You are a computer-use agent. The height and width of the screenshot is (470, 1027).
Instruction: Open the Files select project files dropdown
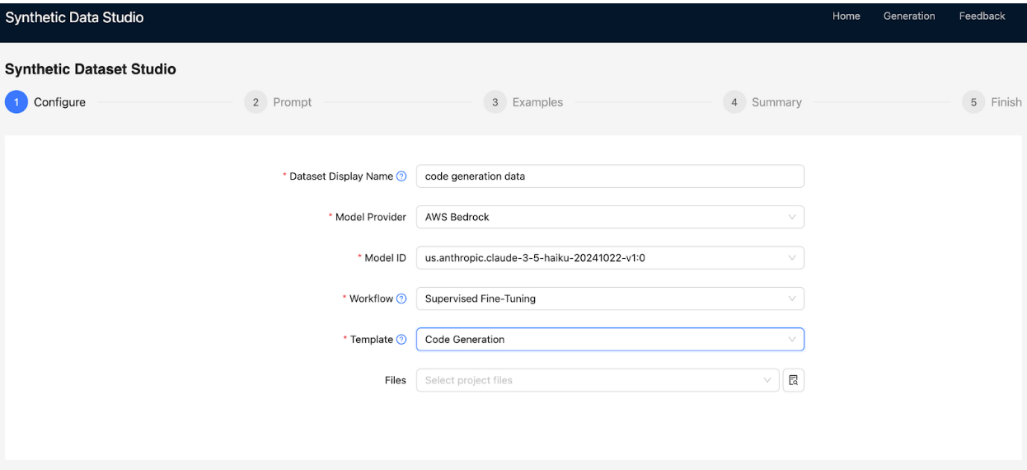(597, 380)
